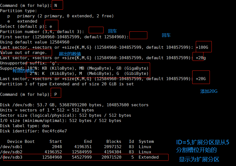Image resolution: width=236 pixels, height=166 pixels.
Task: Click Id '5' in the /dev/sdb3 row
Action: click(x=132, y=157)
